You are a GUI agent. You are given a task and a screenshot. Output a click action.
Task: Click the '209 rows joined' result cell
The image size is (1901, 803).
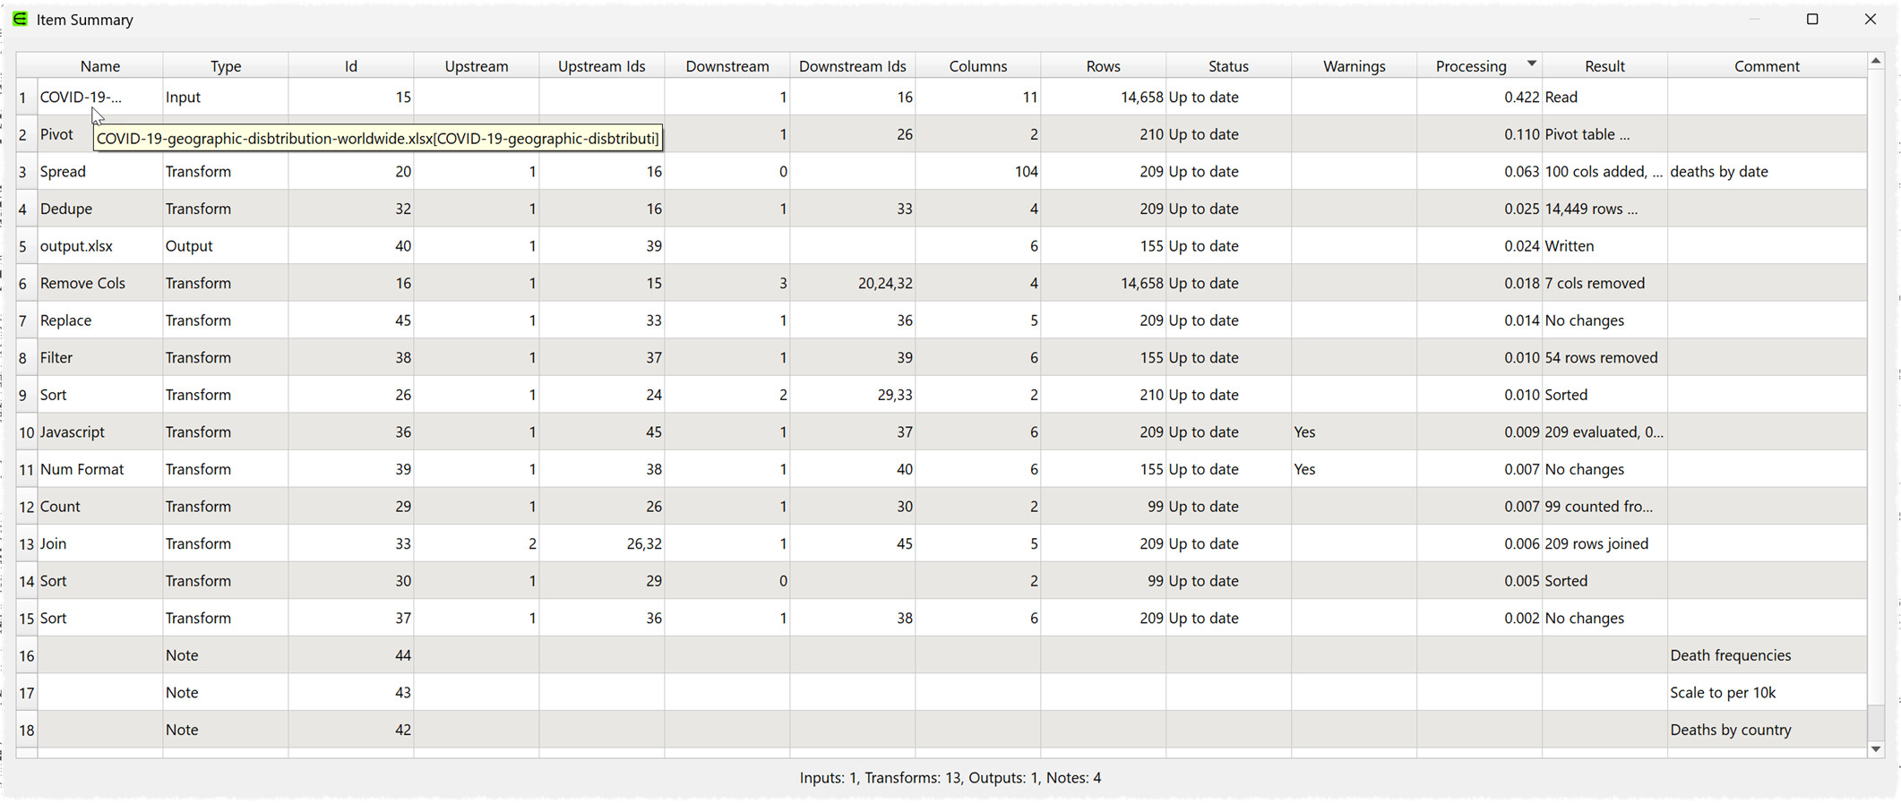coord(1605,543)
